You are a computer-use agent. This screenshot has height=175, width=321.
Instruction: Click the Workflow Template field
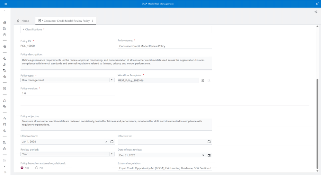click(x=158, y=80)
